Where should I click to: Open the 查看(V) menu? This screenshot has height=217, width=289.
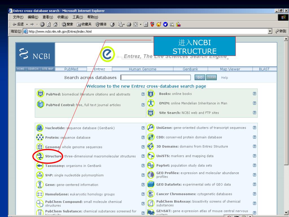48,17
